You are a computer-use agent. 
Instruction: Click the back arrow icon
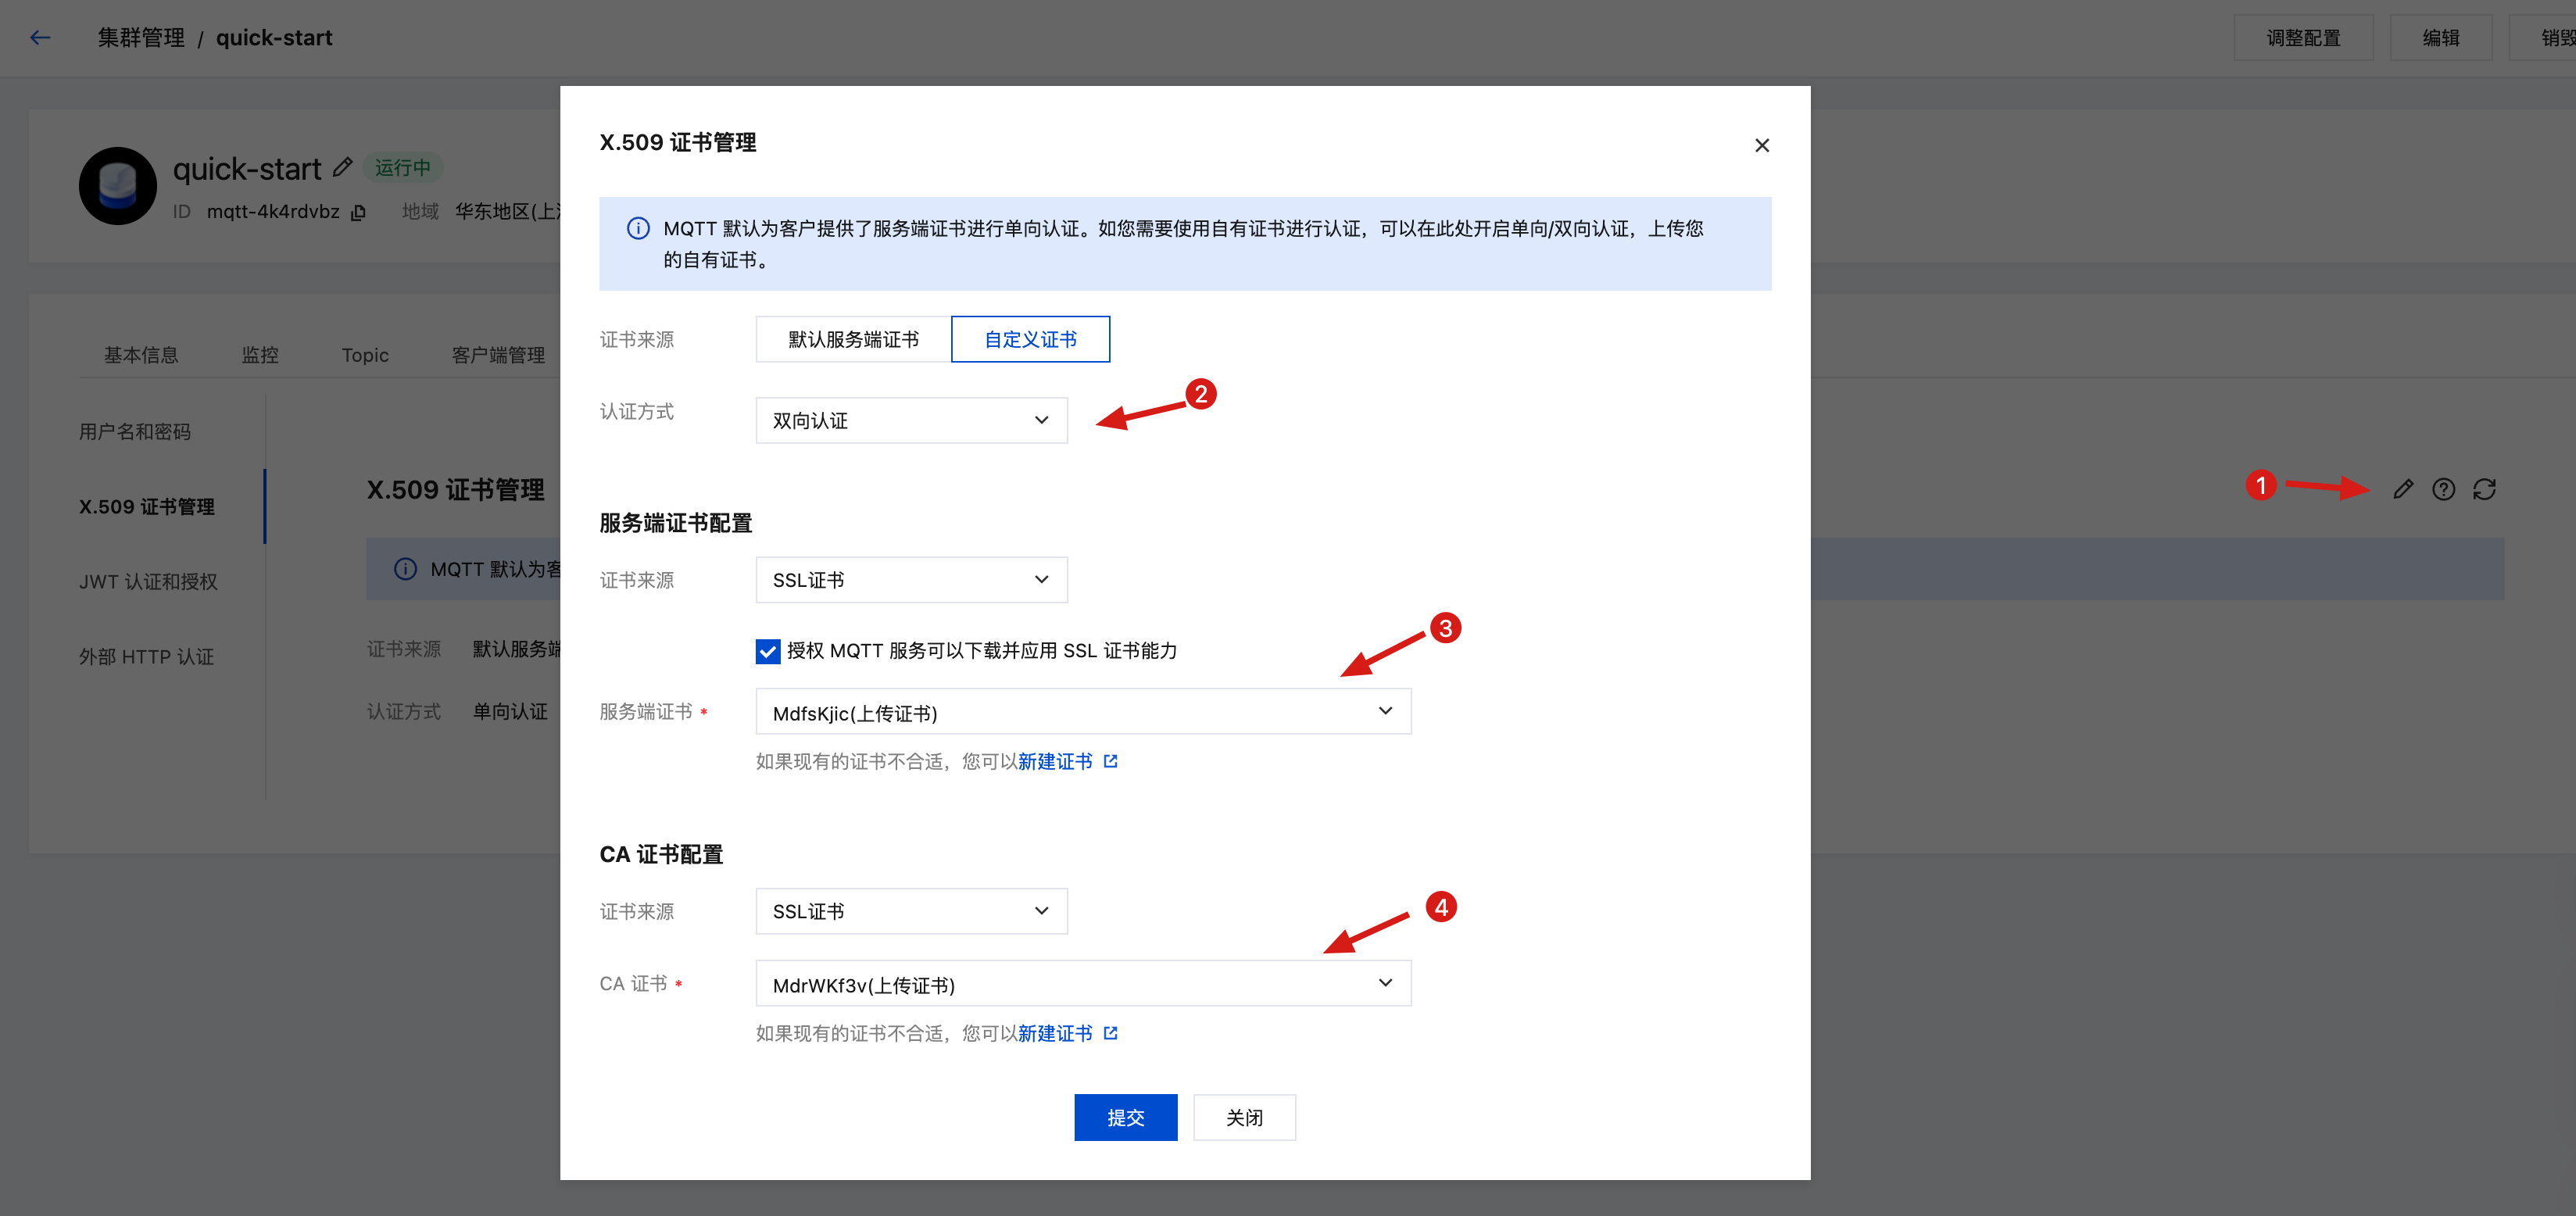[40, 38]
